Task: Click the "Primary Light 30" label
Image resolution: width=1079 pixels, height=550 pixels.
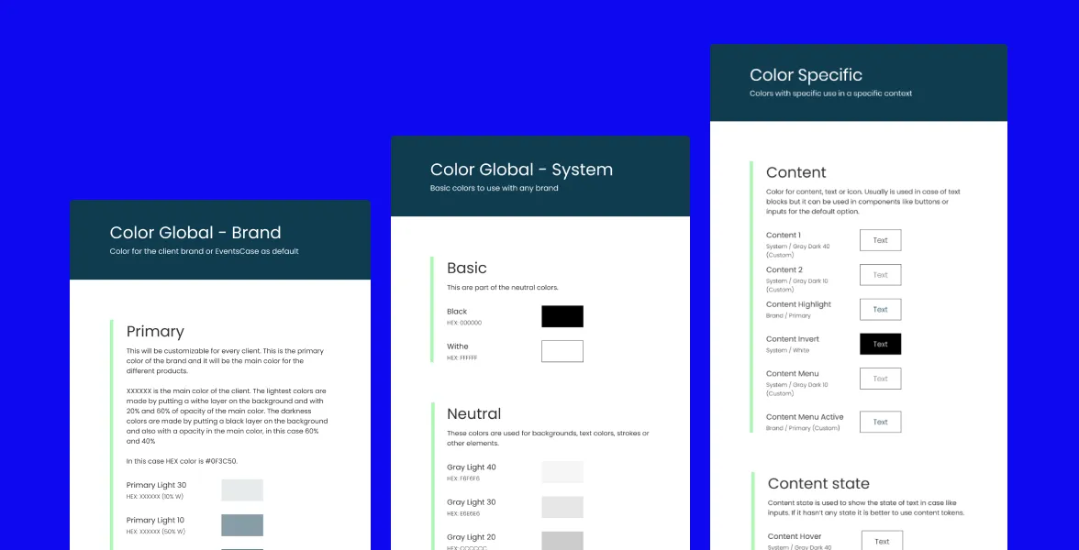Action: pyautogui.click(x=156, y=486)
